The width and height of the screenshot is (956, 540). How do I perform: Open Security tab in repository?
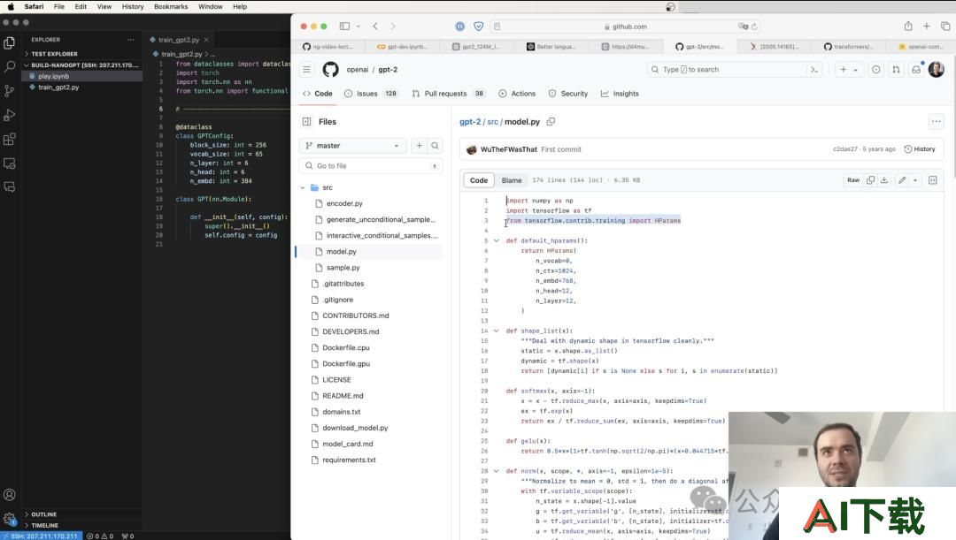click(568, 94)
